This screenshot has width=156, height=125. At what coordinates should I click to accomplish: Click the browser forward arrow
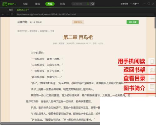(x=7, y=14)
